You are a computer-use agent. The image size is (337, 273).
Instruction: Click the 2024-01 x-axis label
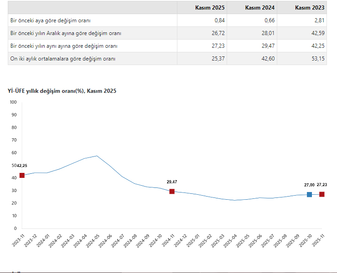(42, 239)
